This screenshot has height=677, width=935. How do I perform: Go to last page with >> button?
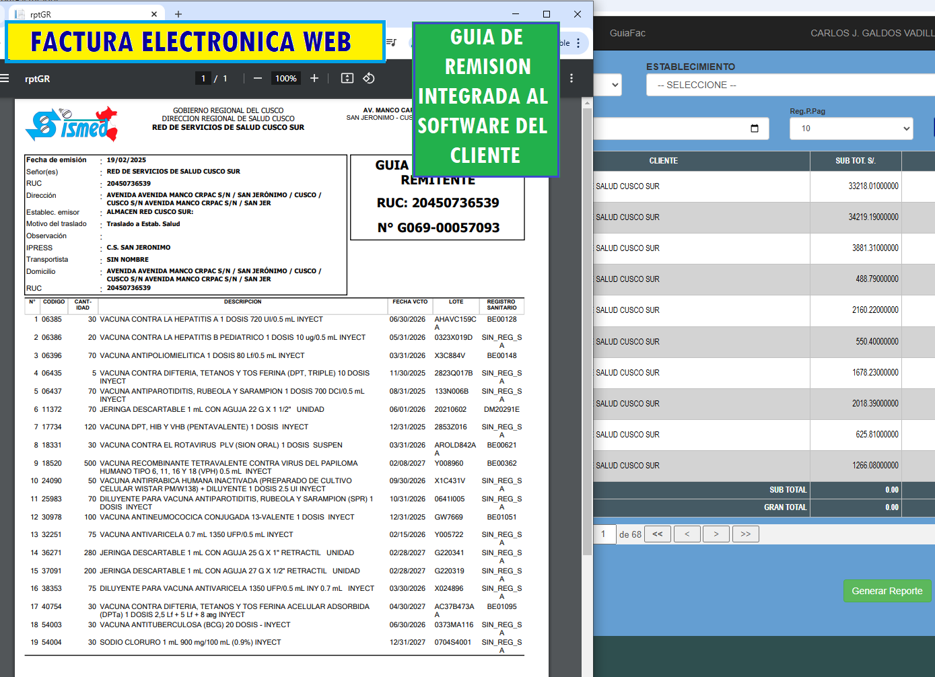(x=746, y=534)
